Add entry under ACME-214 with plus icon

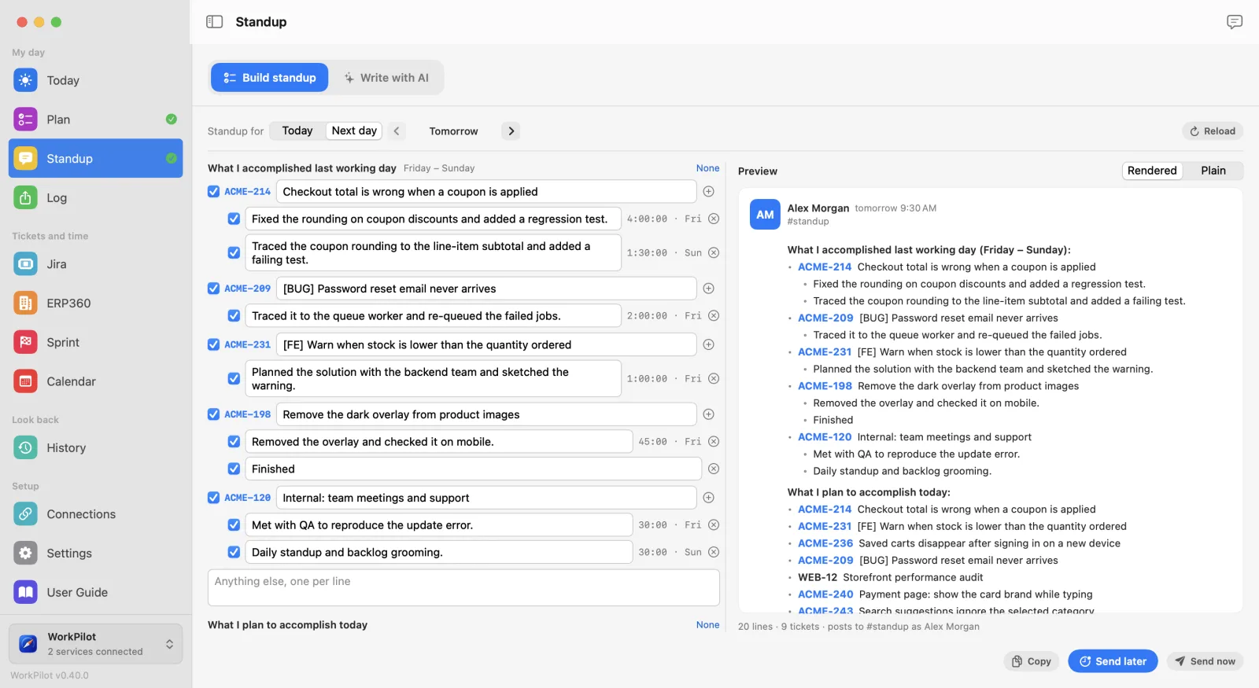(708, 192)
